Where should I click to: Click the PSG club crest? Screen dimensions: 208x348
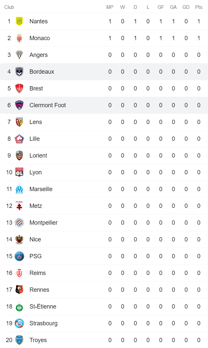coord(19,256)
